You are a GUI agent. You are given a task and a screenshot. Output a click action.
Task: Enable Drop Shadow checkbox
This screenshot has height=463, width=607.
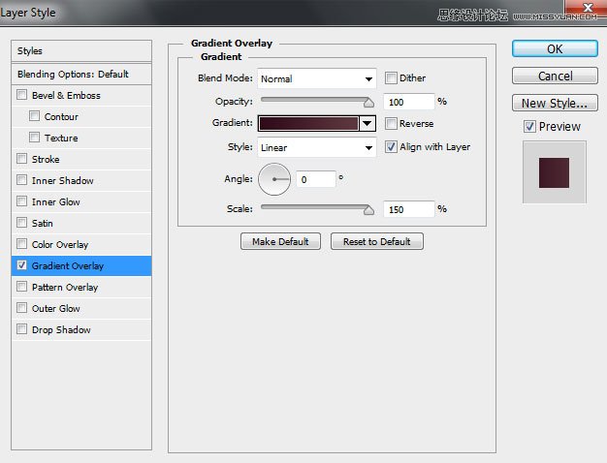(x=22, y=329)
